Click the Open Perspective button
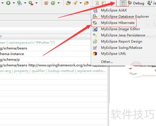Viewport: 156px width, 126px height. click(123, 3)
